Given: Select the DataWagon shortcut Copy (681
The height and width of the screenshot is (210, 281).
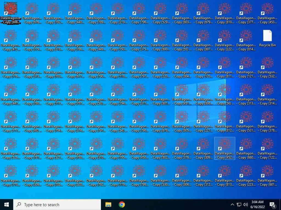Looking at the screenshot, I should pos(268,176).
